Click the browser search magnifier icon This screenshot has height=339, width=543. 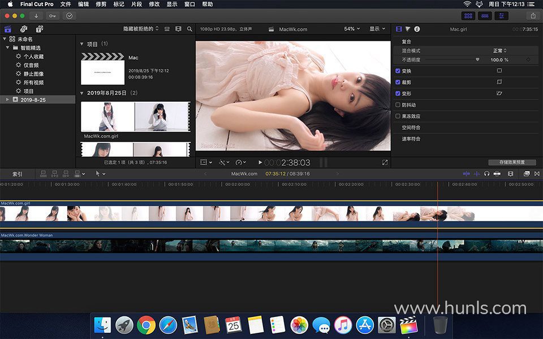[189, 29]
